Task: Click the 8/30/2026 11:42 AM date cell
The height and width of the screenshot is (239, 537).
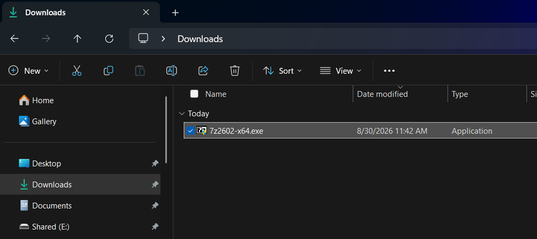Action: [x=392, y=131]
